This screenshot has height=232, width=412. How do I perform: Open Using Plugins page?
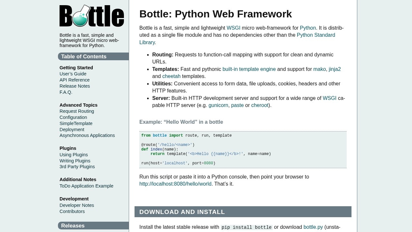pyautogui.click(x=74, y=155)
